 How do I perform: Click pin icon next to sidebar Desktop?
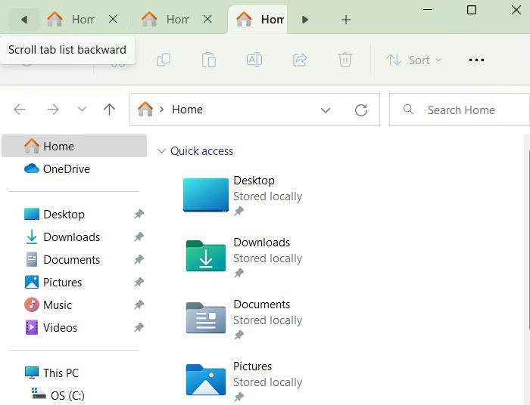[139, 214]
